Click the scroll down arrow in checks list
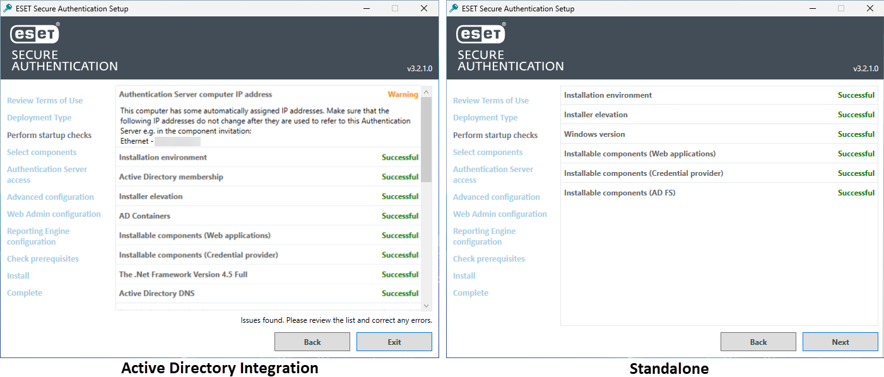Screen dimensions: 884x377 click(427, 305)
